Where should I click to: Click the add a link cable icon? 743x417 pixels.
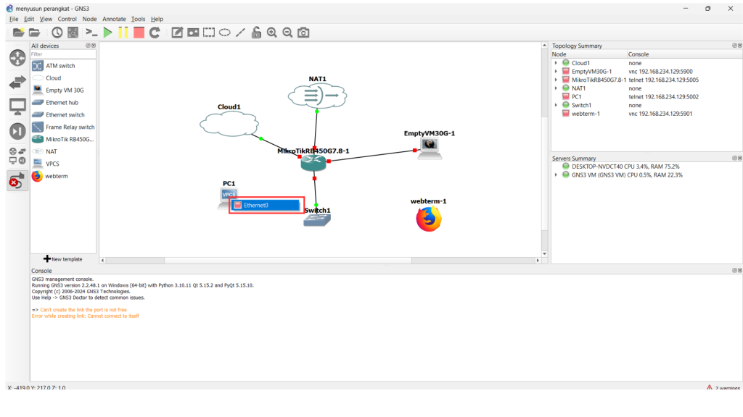[17, 181]
